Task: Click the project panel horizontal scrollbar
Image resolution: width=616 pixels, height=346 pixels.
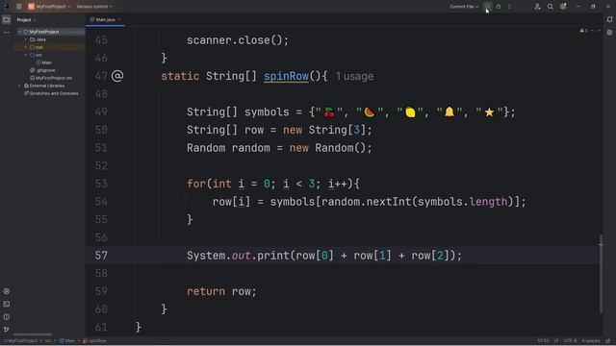Action: 33,334
